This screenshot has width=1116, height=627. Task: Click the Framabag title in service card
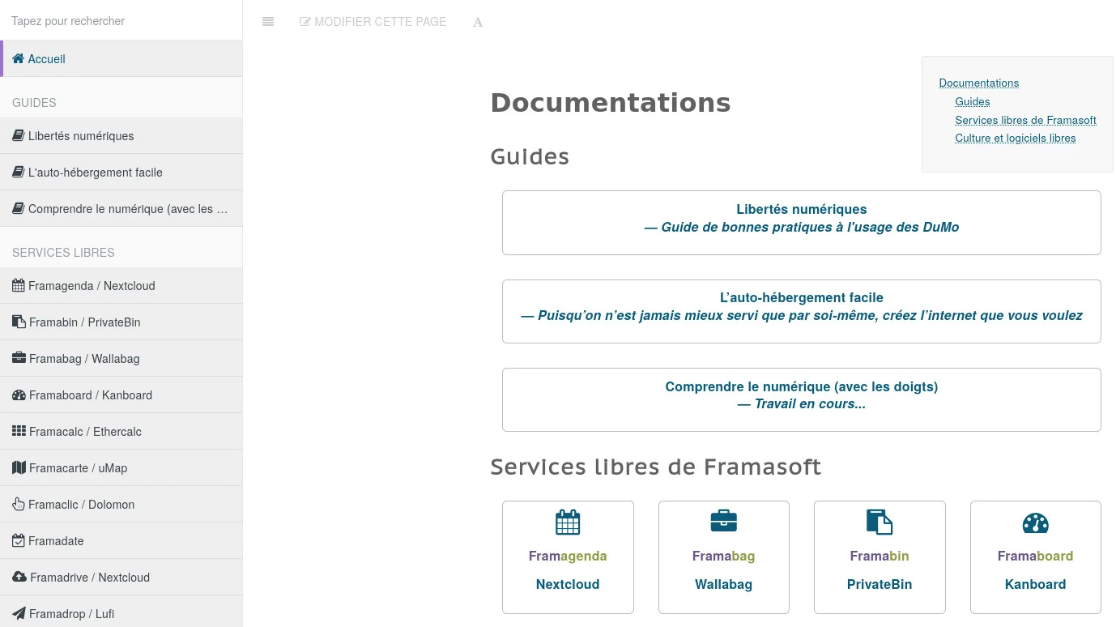pyautogui.click(x=724, y=557)
